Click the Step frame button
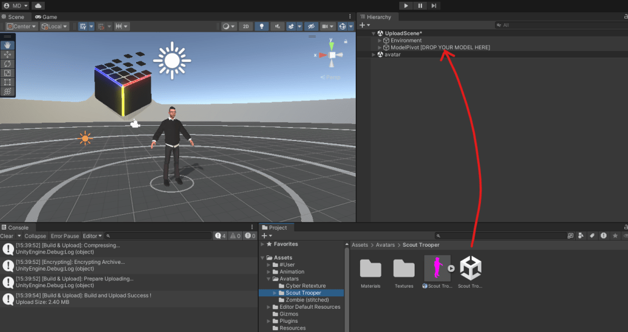This screenshot has height=332, width=628. [x=434, y=6]
